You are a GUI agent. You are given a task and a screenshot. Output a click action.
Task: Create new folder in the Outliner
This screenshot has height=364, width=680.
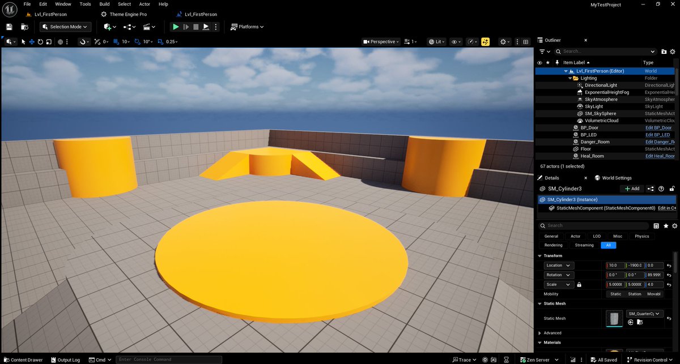(x=664, y=52)
